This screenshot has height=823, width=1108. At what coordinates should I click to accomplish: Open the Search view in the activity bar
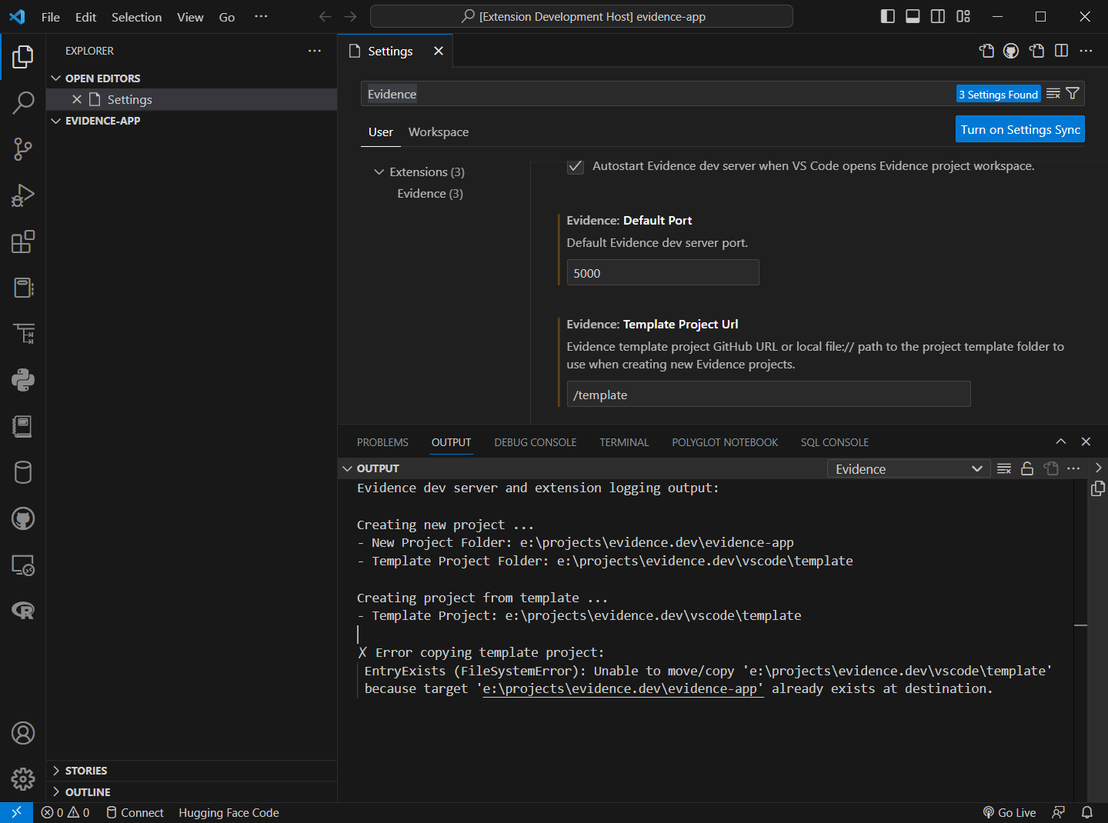[x=23, y=102]
